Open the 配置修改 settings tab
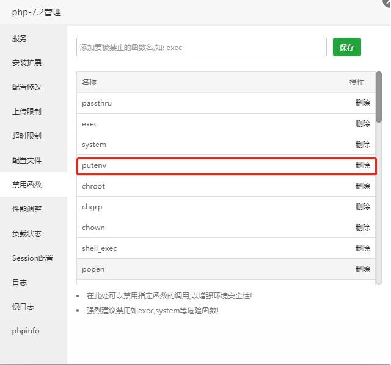 (27, 87)
